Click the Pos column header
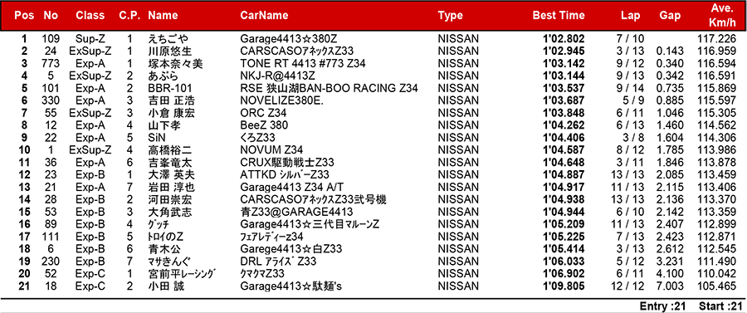This screenshot has height=313, width=747. click(24, 15)
